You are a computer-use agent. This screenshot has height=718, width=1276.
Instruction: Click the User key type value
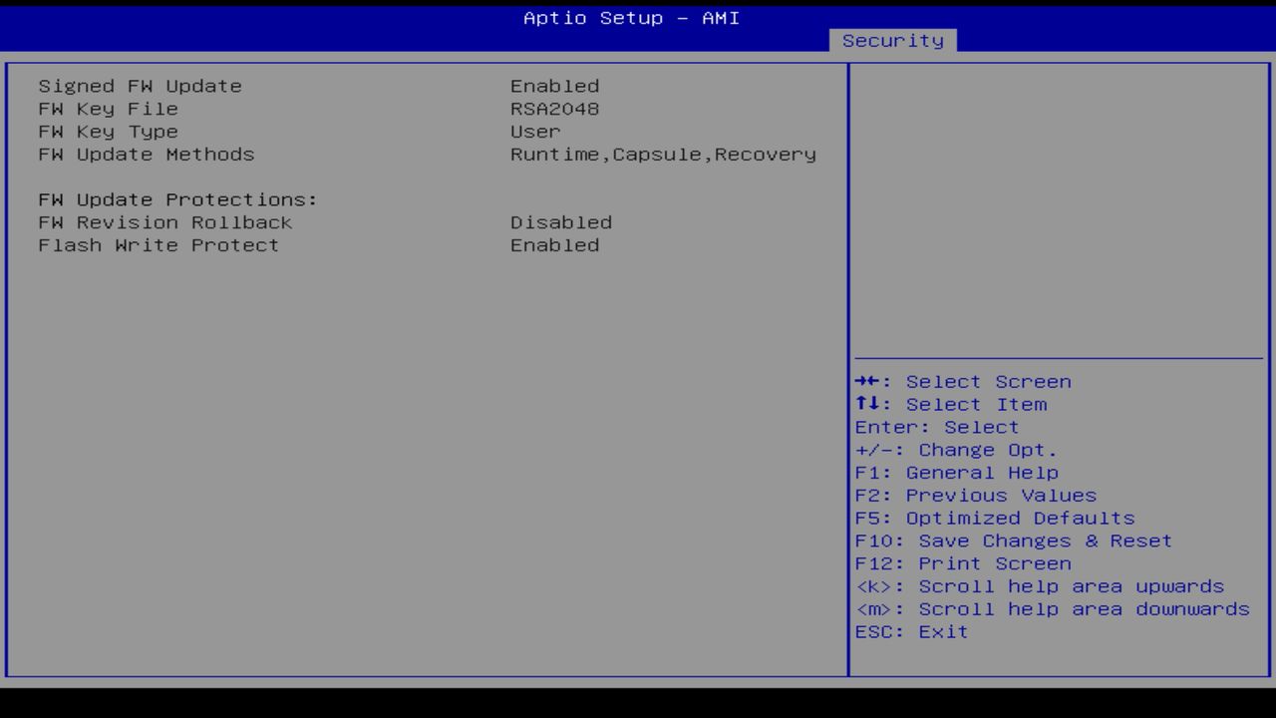[534, 132]
